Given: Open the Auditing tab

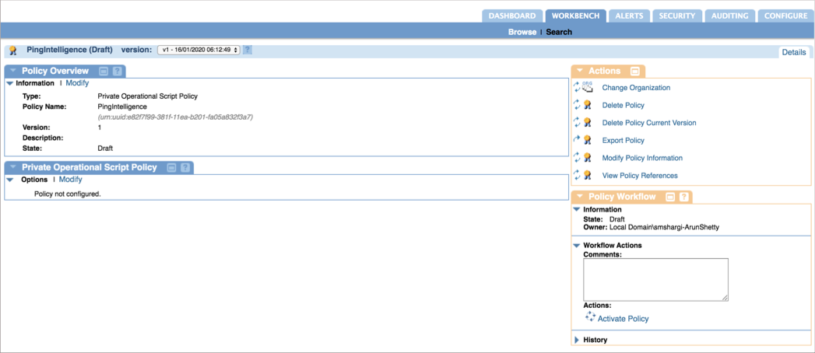Looking at the screenshot, I should [x=729, y=16].
